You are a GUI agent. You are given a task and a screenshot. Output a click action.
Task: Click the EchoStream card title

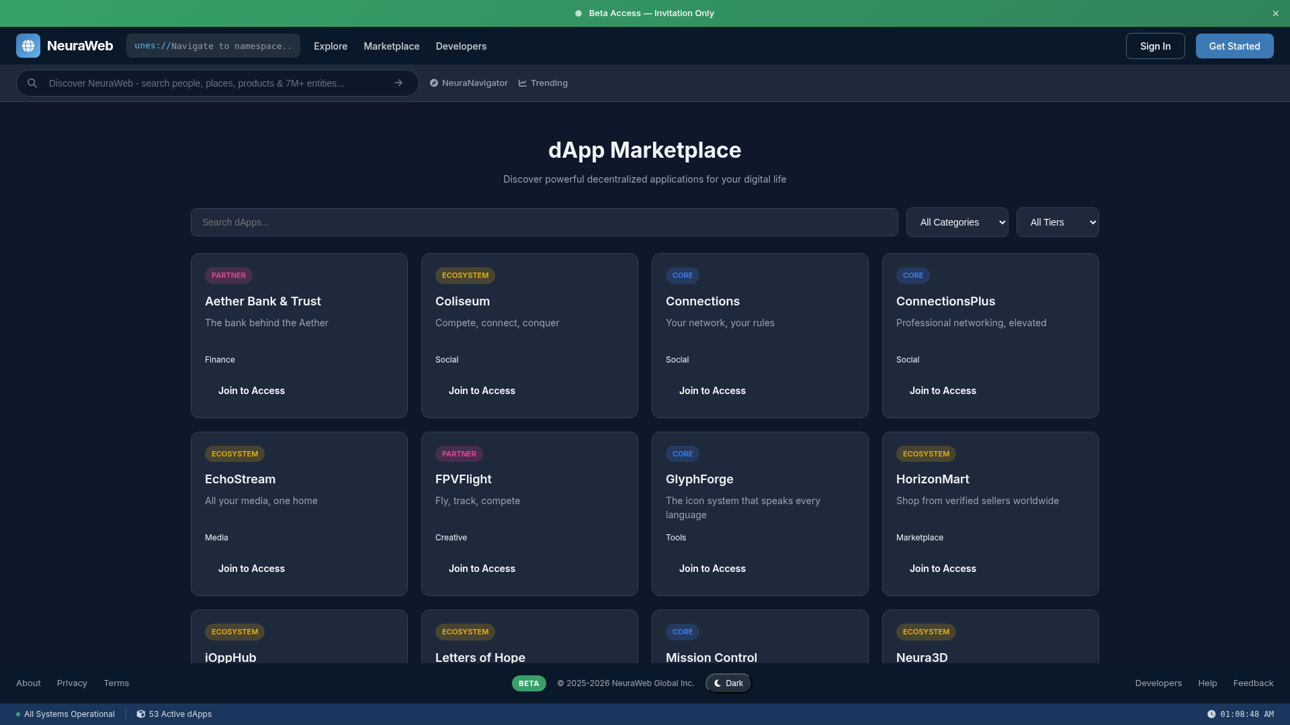[x=240, y=479]
